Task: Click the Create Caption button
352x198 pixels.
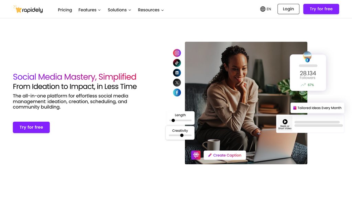Action: click(225, 155)
